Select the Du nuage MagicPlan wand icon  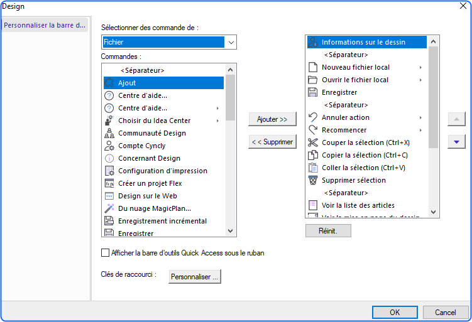click(x=109, y=208)
